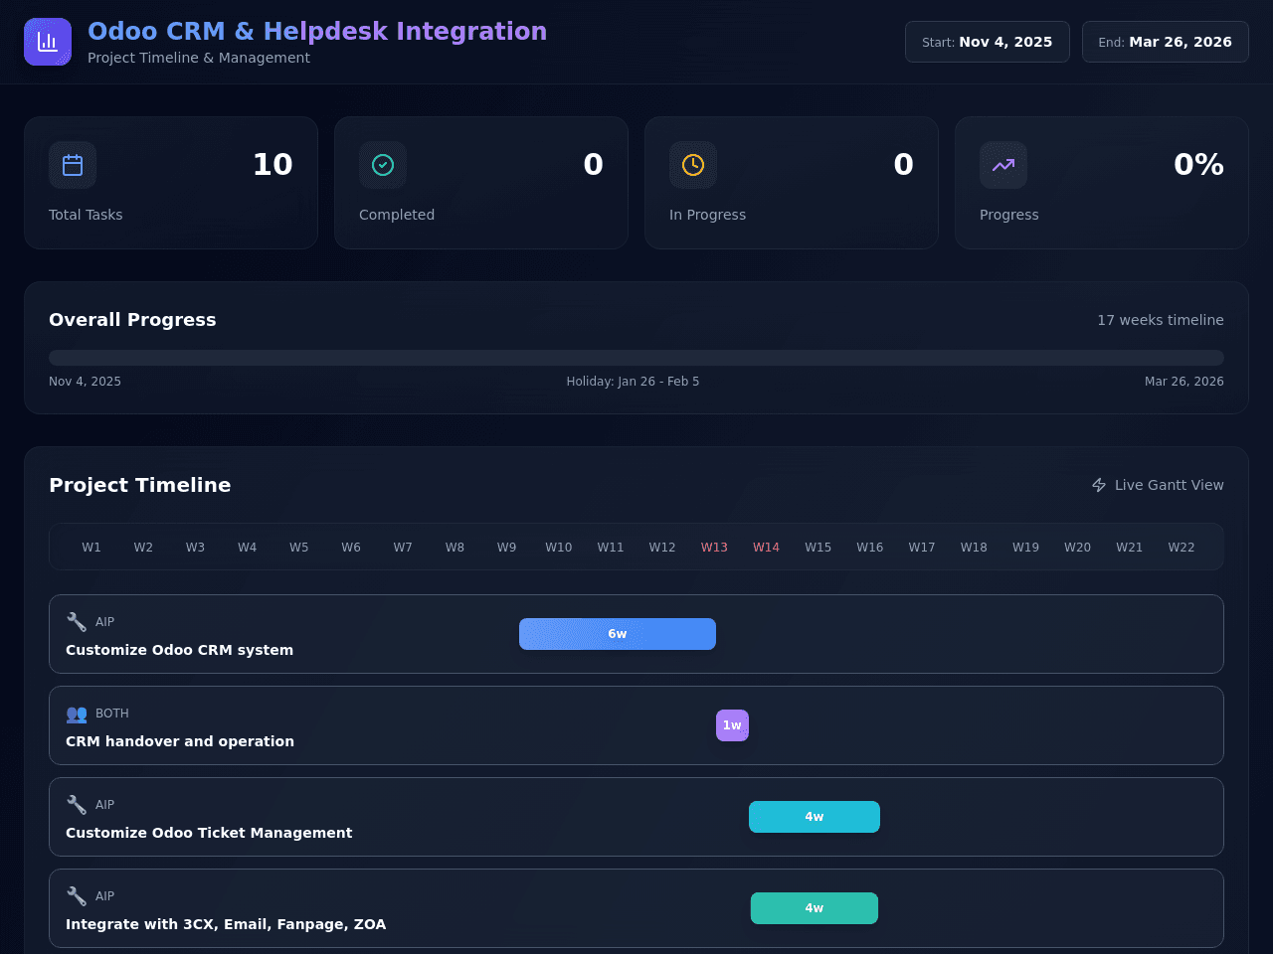Image resolution: width=1273 pixels, height=954 pixels.
Task: Click the Start date Nov 4, 2025 box
Action: click(988, 42)
